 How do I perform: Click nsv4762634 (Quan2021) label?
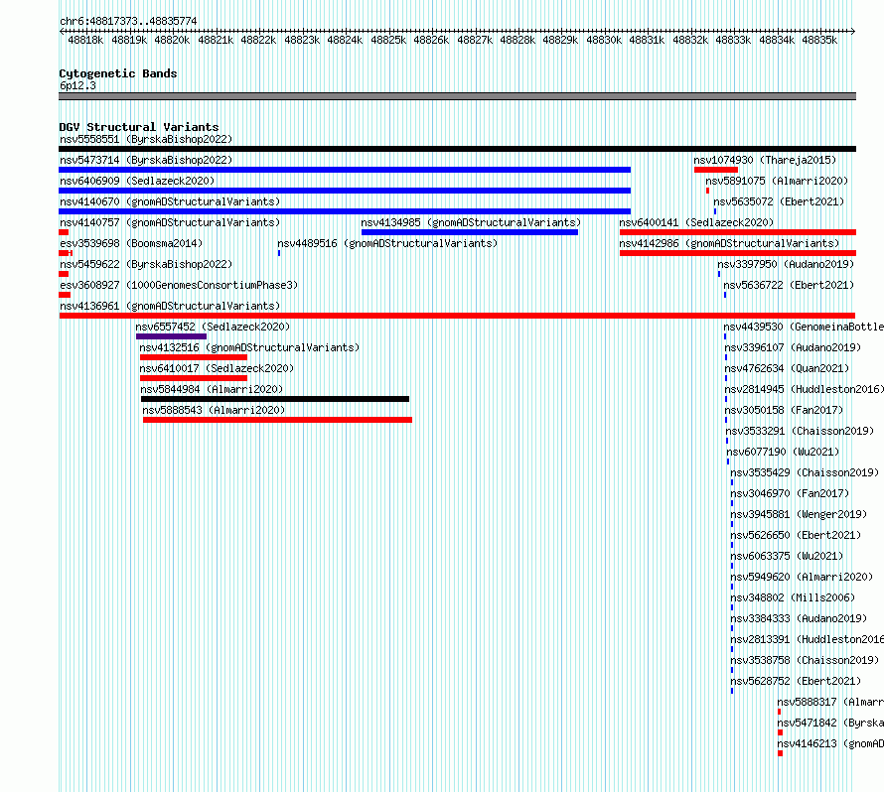[x=787, y=368]
